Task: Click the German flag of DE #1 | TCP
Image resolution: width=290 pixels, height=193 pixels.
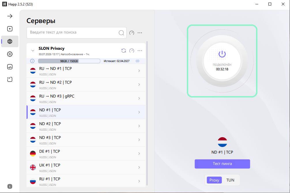Action: (x=33, y=154)
